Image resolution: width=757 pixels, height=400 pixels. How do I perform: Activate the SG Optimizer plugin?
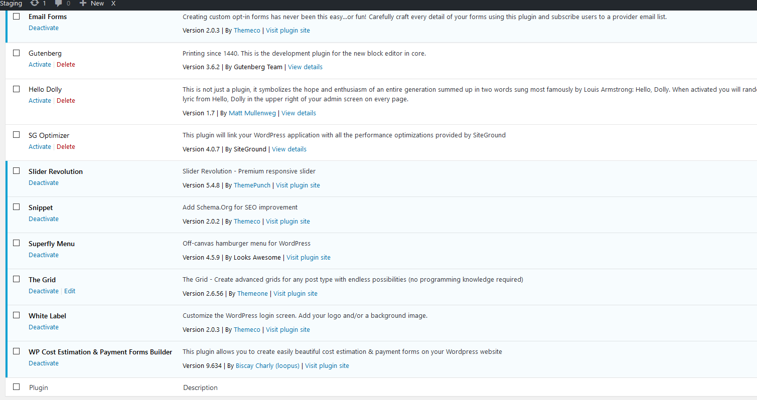click(x=40, y=146)
